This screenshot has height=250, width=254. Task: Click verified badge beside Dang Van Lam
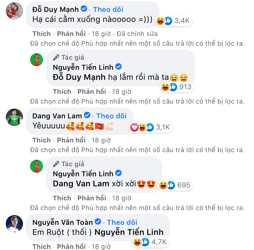[x=87, y=115]
